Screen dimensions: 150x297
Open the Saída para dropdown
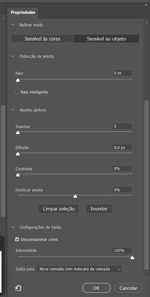click(79, 269)
